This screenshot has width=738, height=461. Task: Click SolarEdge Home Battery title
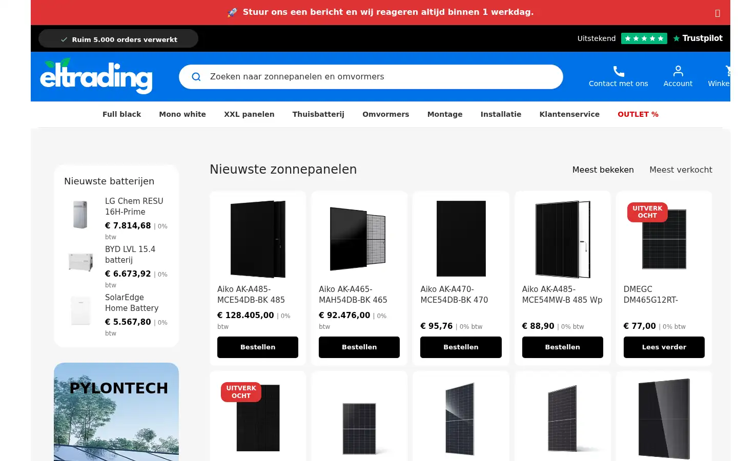click(x=132, y=303)
